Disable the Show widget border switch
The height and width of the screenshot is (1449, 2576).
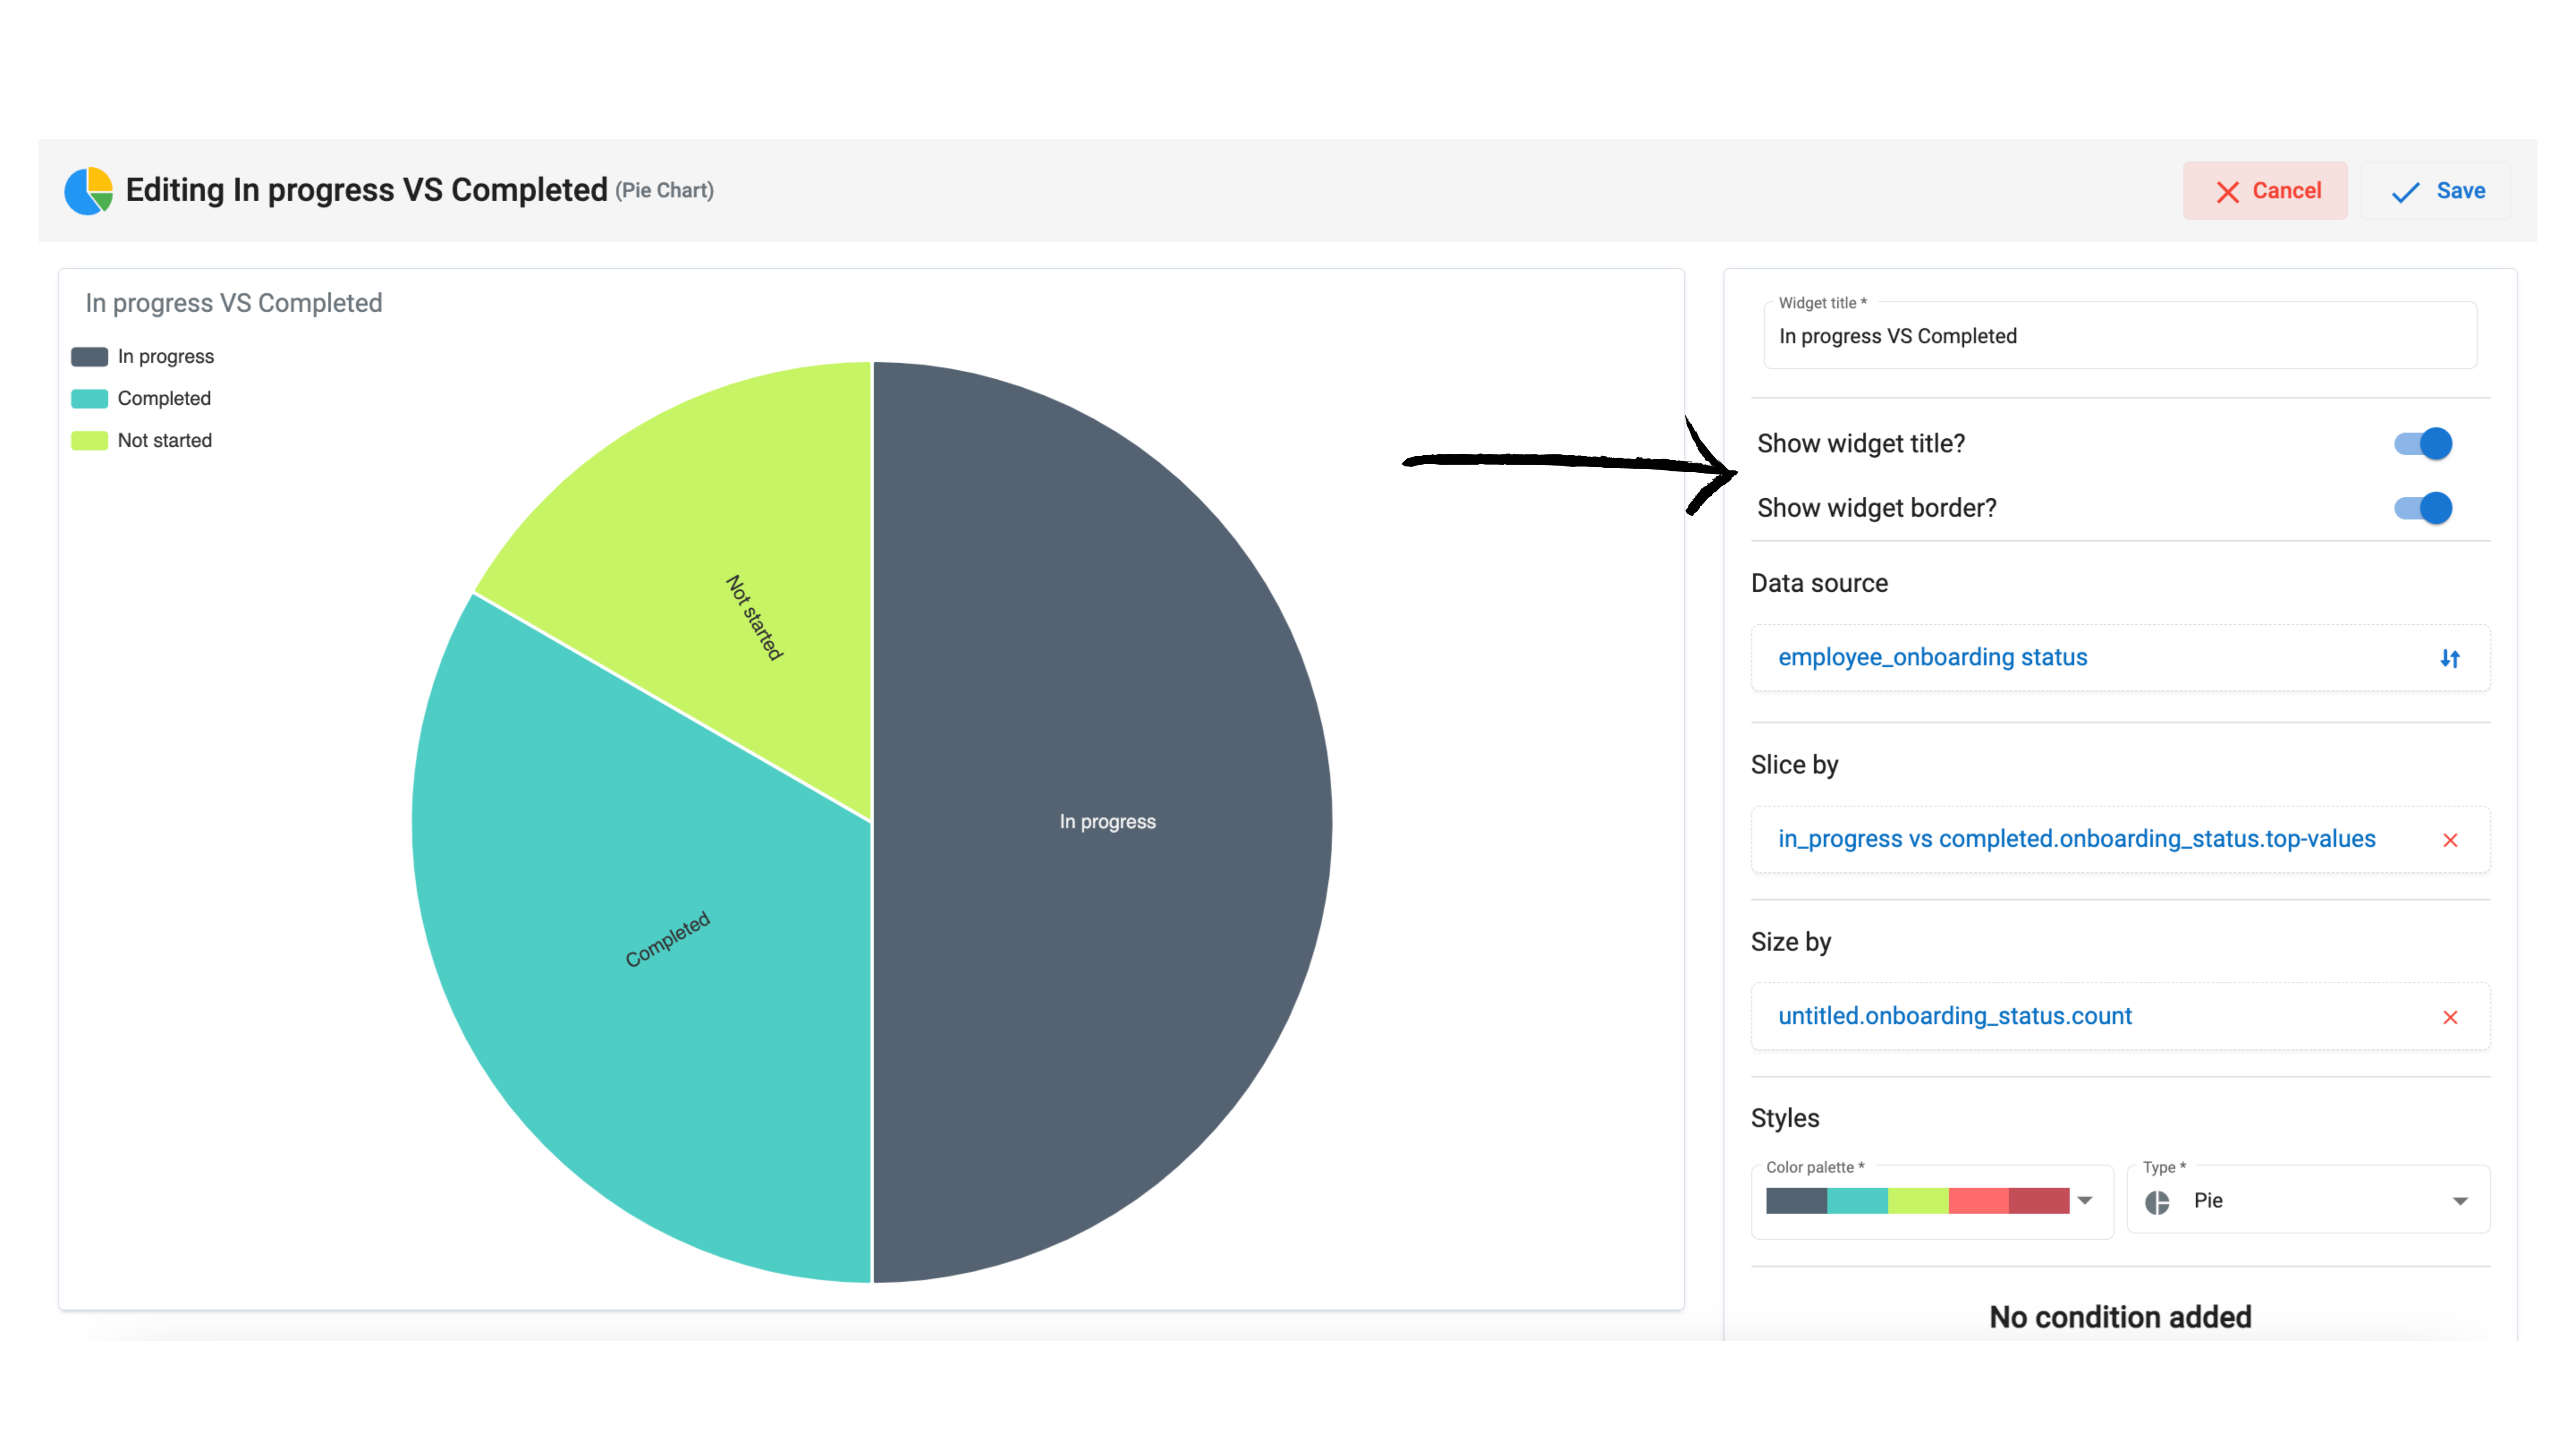tap(2422, 508)
